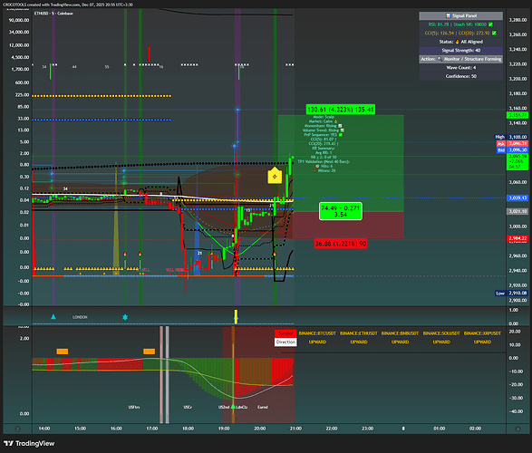
Task: Click the 21:00 label on the time axis
Action: (x=295, y=429)
